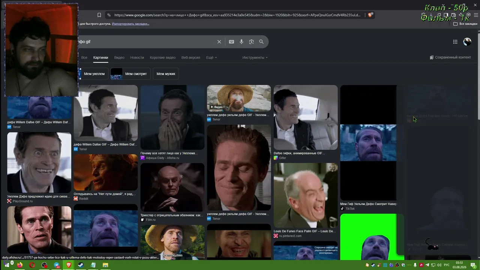
Task: Select the Картинки tab
Action: coord(100,57)
